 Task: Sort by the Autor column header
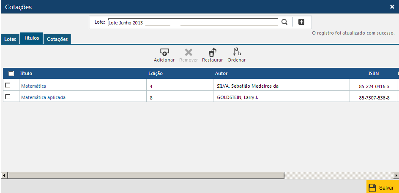[x=221, y=74]
